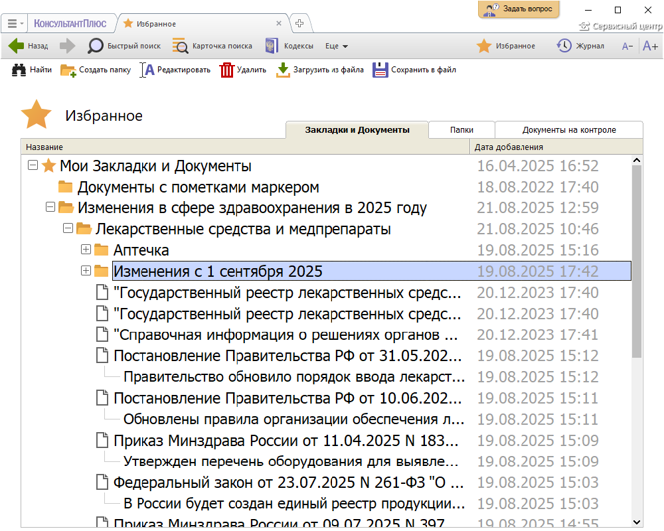664x531 pixels.
Task: Open the Journal (Журнал) clock icon
Action: [x=564, y=46]
